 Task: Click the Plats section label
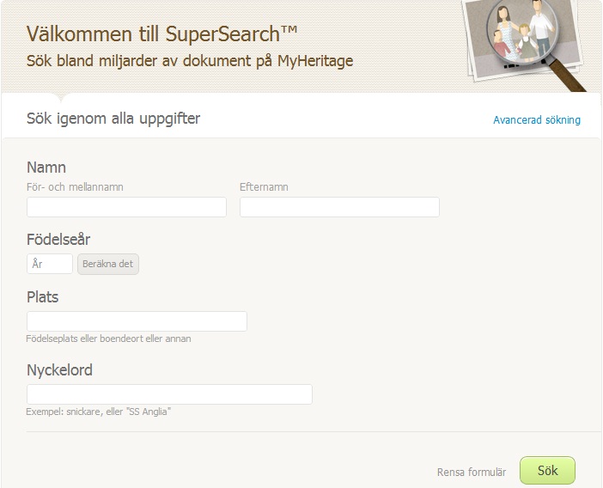click(x=43, y=297)
